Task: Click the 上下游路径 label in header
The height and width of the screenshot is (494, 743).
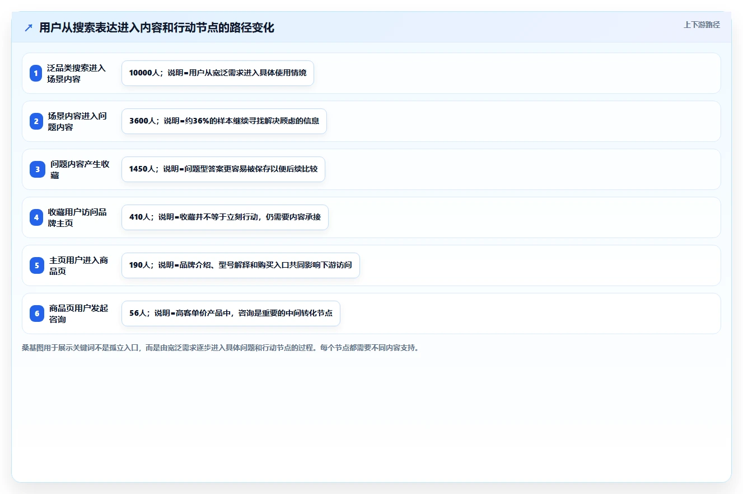Action: tap(702, 25)
